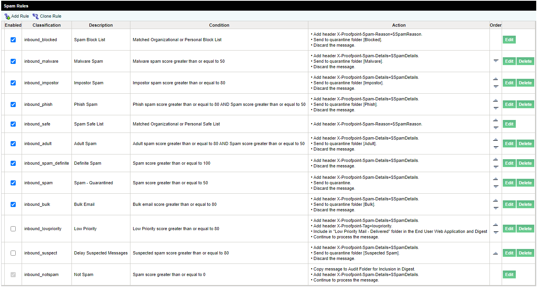The width and height of the screenshot is (537, 287).
Task: Move the inbound_impostor rule up
Action: tap(496, 80)
